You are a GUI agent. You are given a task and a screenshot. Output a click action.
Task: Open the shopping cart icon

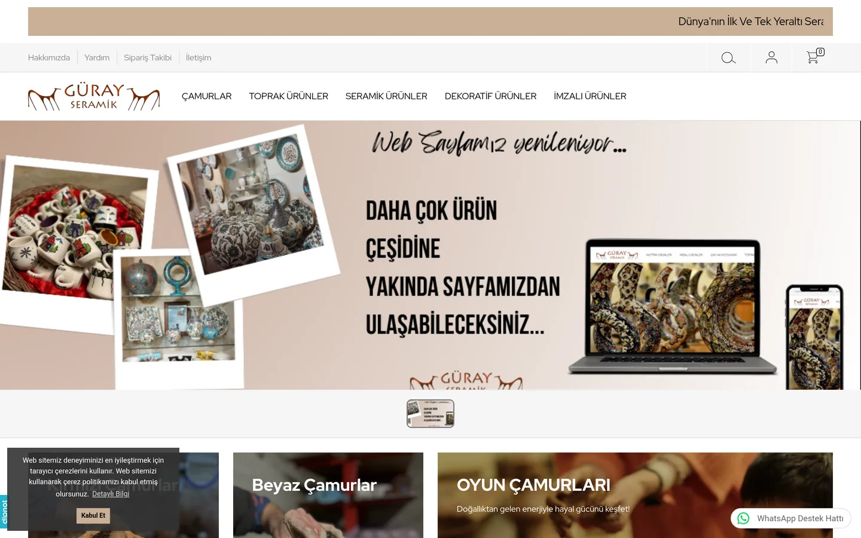pos(814,56)
